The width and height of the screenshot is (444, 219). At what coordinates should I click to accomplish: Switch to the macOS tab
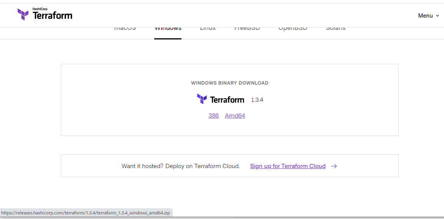(125, 29)
